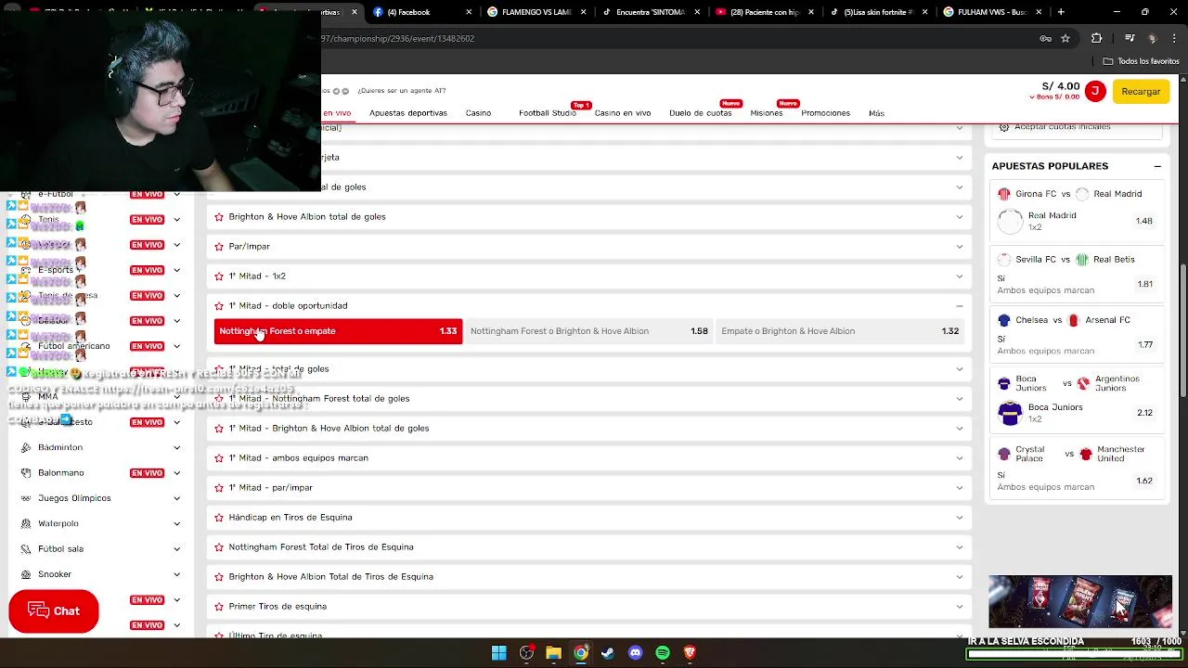
Task: Open Football Studio nav item
Action: click(x=548, y=113)
